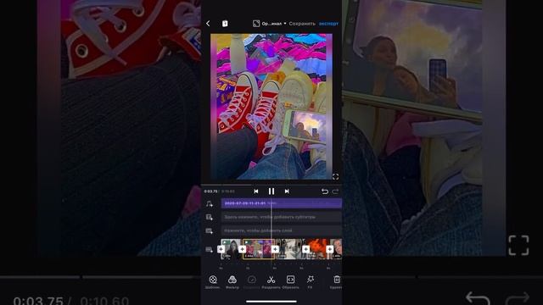This screenshot has height=305, width=543.
Task: Open the Фильтр tool
Action: pyautogui.click(x=232, y=282)
